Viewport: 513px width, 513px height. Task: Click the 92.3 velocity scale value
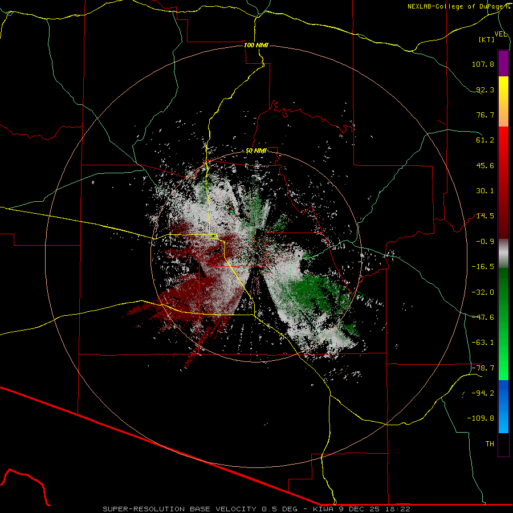[485, 89]
